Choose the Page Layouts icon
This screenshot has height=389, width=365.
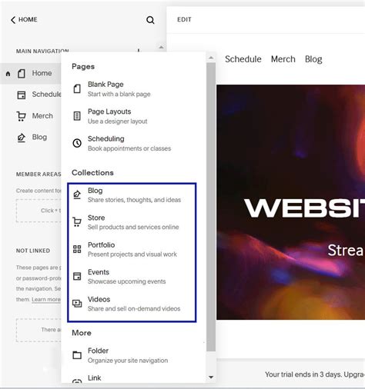pyautogui.click(x=77, y=116)
